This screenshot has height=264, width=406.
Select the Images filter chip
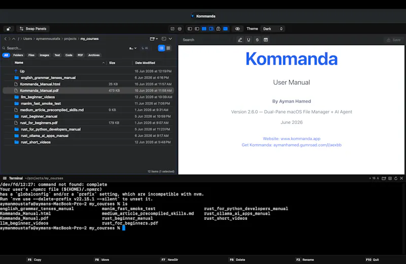click(44, 55)
